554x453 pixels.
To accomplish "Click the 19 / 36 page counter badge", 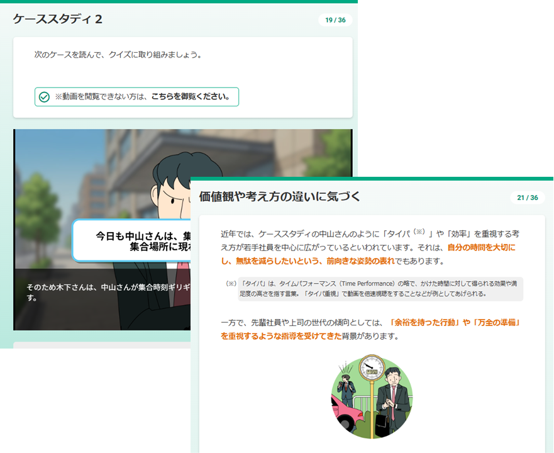I will tap(335, 20).
